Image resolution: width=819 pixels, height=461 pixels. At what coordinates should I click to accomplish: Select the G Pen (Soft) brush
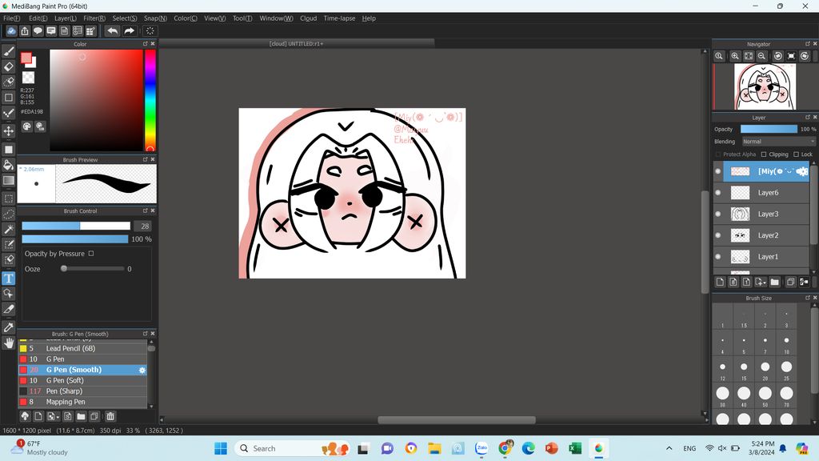82,380
